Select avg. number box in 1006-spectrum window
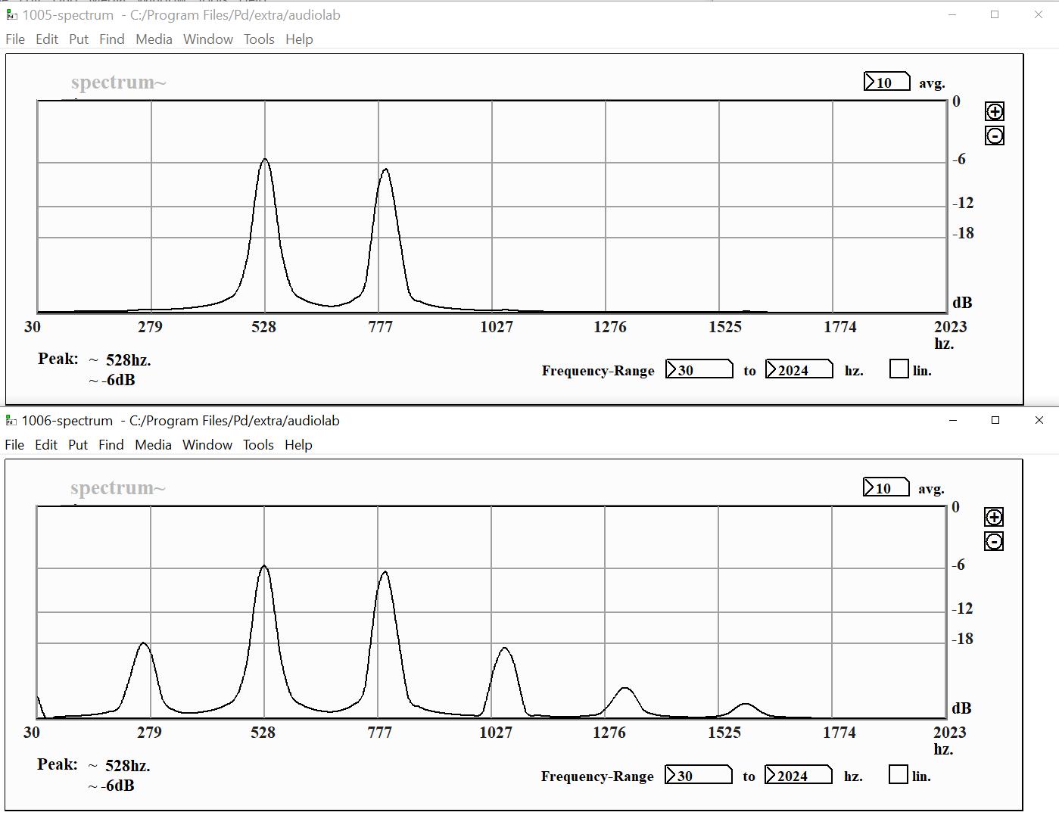The image size is (1059, 834). [886, 487]
